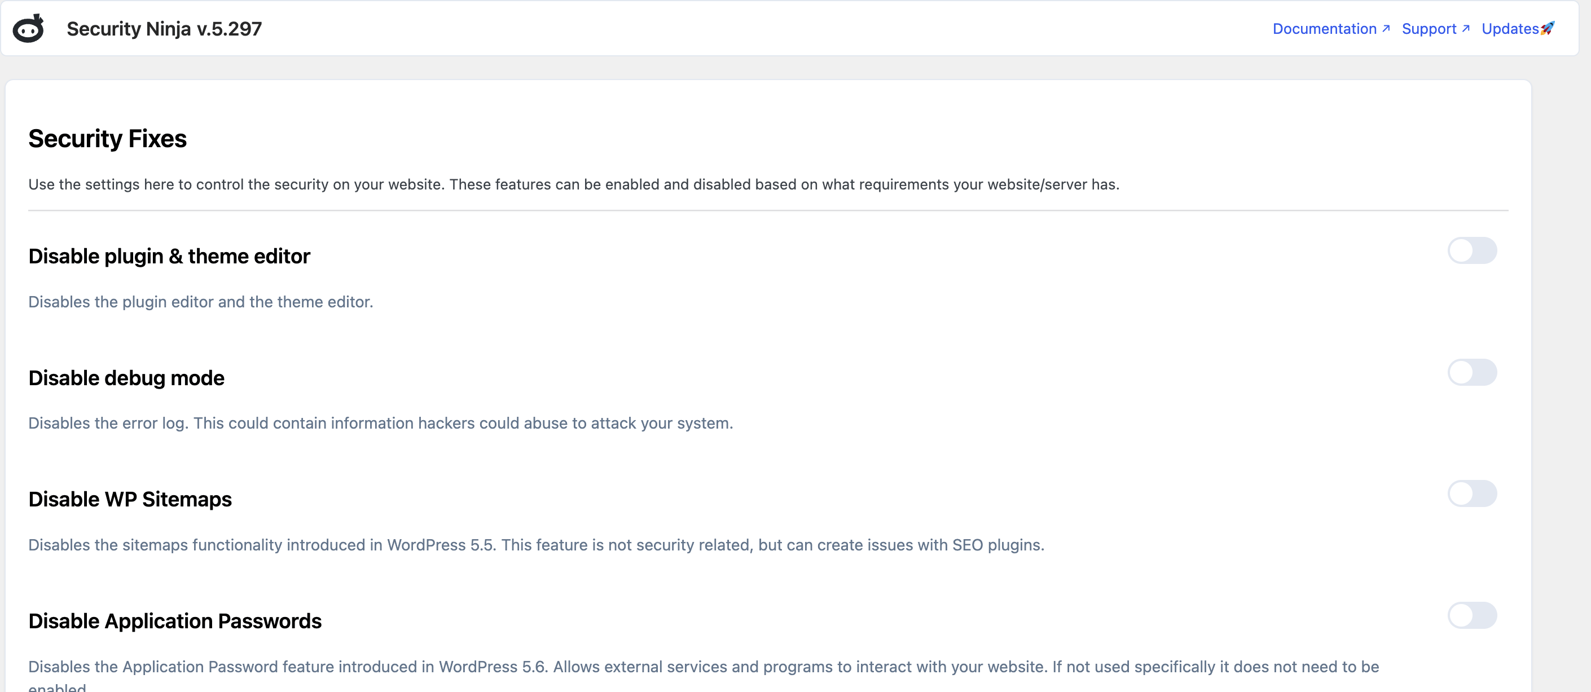
Task: Click the error log description text
Action: point(380,424)
